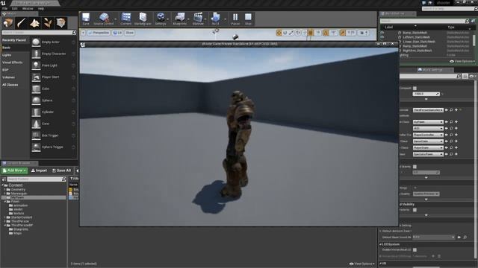Open the Add New dropdown
Viewport: 478px width, 268px height.
coord(14,170)
